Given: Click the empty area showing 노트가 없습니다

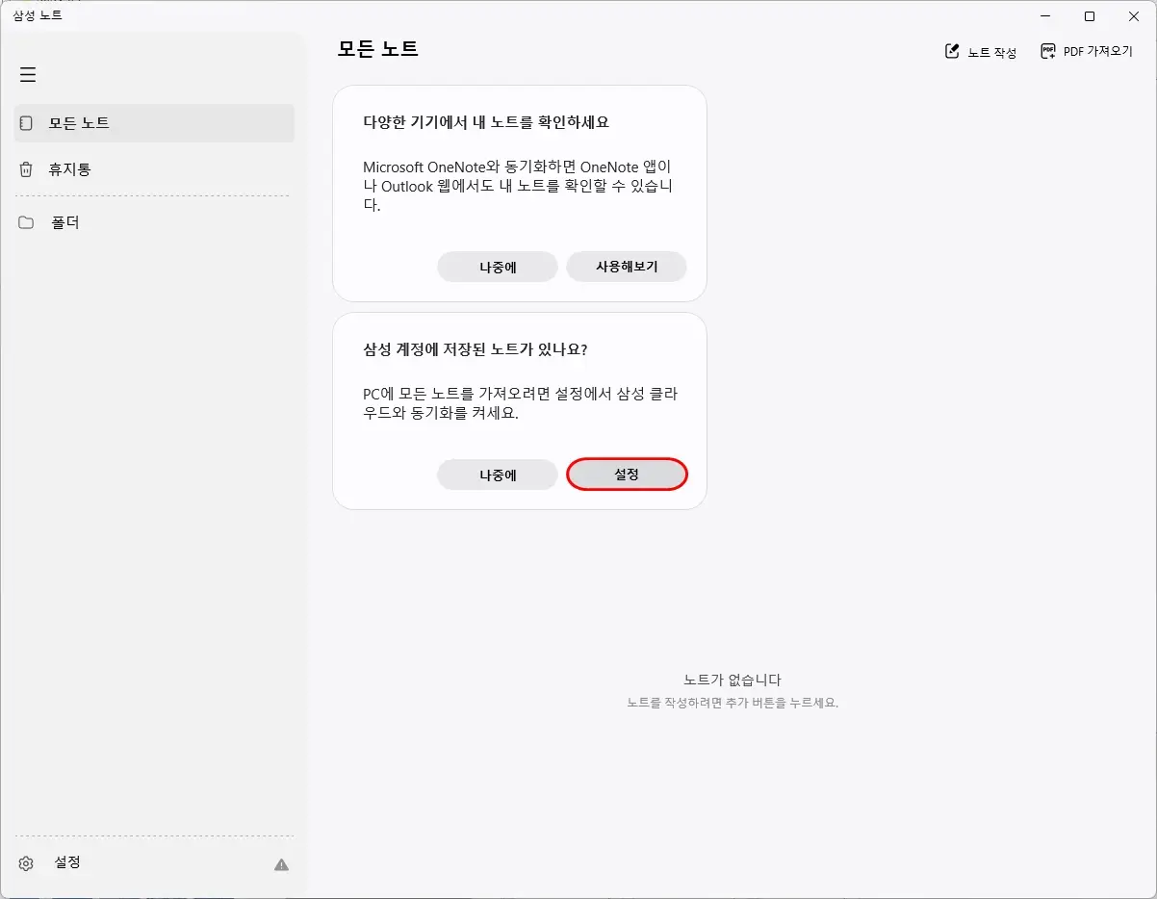Looking at the screenshot, I should (x=731, y=681).
